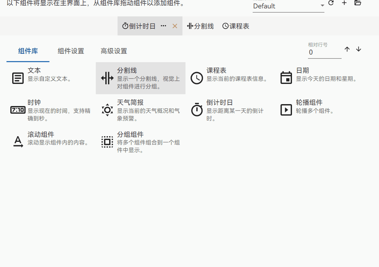Click description 显示自定义文本。
The width and height of the screenshot is (379, 267).
tap(50, 79)
